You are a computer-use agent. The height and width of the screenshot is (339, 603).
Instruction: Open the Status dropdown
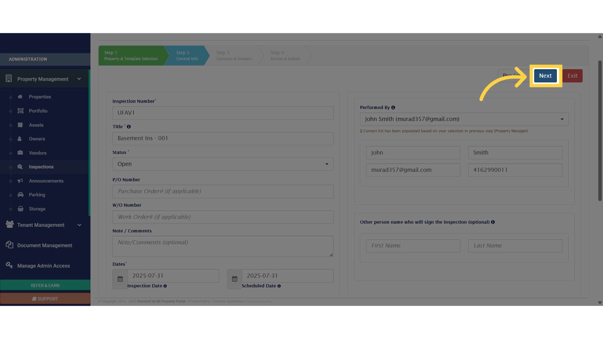[223, 164]
